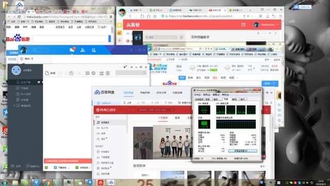Click the blue Baidu search button on 2345 page
Viewport: 330px width, 186px height.
tap(270, 84)
